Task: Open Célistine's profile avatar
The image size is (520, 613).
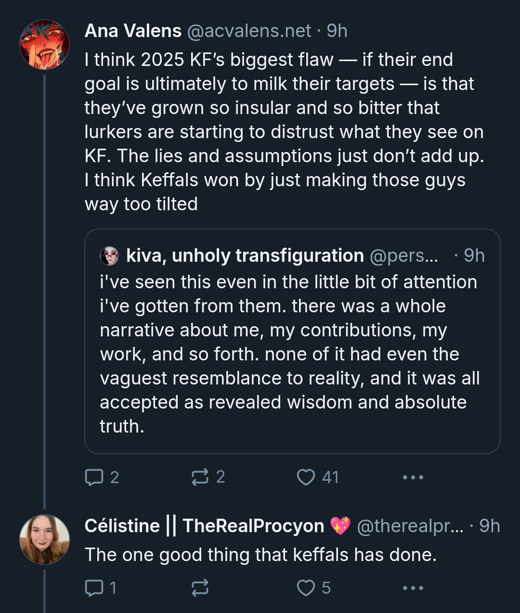Action: 44,539
